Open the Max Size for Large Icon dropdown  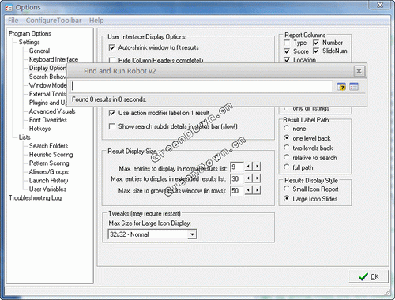pos(192,234)
